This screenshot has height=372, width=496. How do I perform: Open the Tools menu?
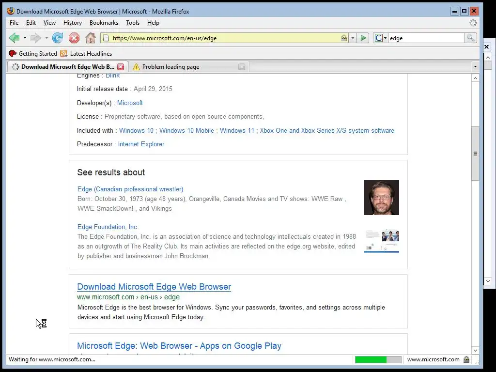pyautogui.click(x=133, y=23)
